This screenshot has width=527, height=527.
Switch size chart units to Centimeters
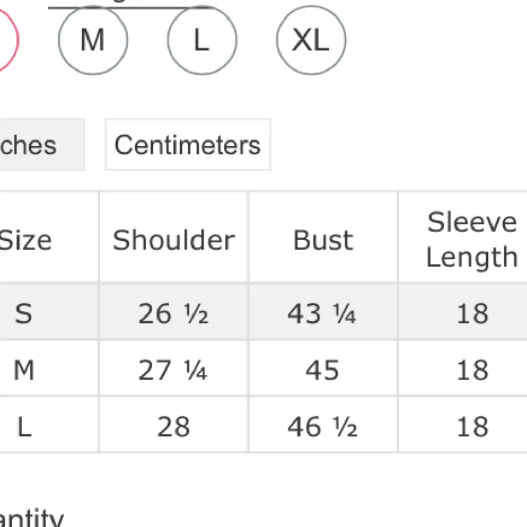188,145
